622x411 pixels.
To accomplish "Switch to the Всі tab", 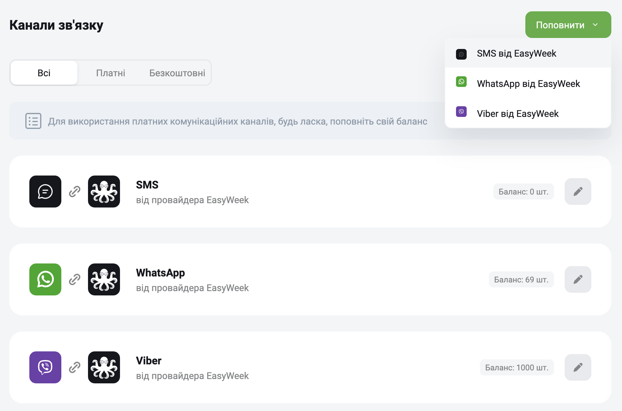I will point(44,73).
